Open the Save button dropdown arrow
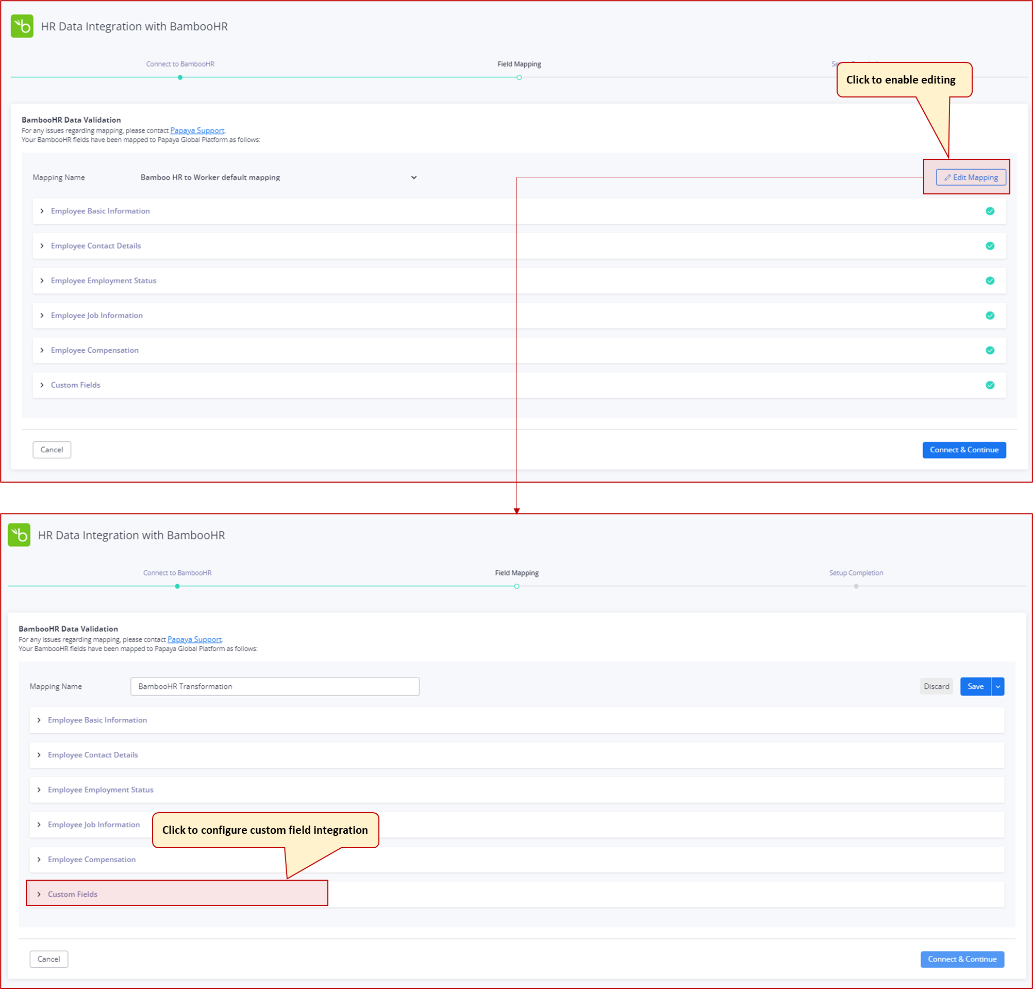This screenshot has height=989, width=1033. tap(997, 686)
